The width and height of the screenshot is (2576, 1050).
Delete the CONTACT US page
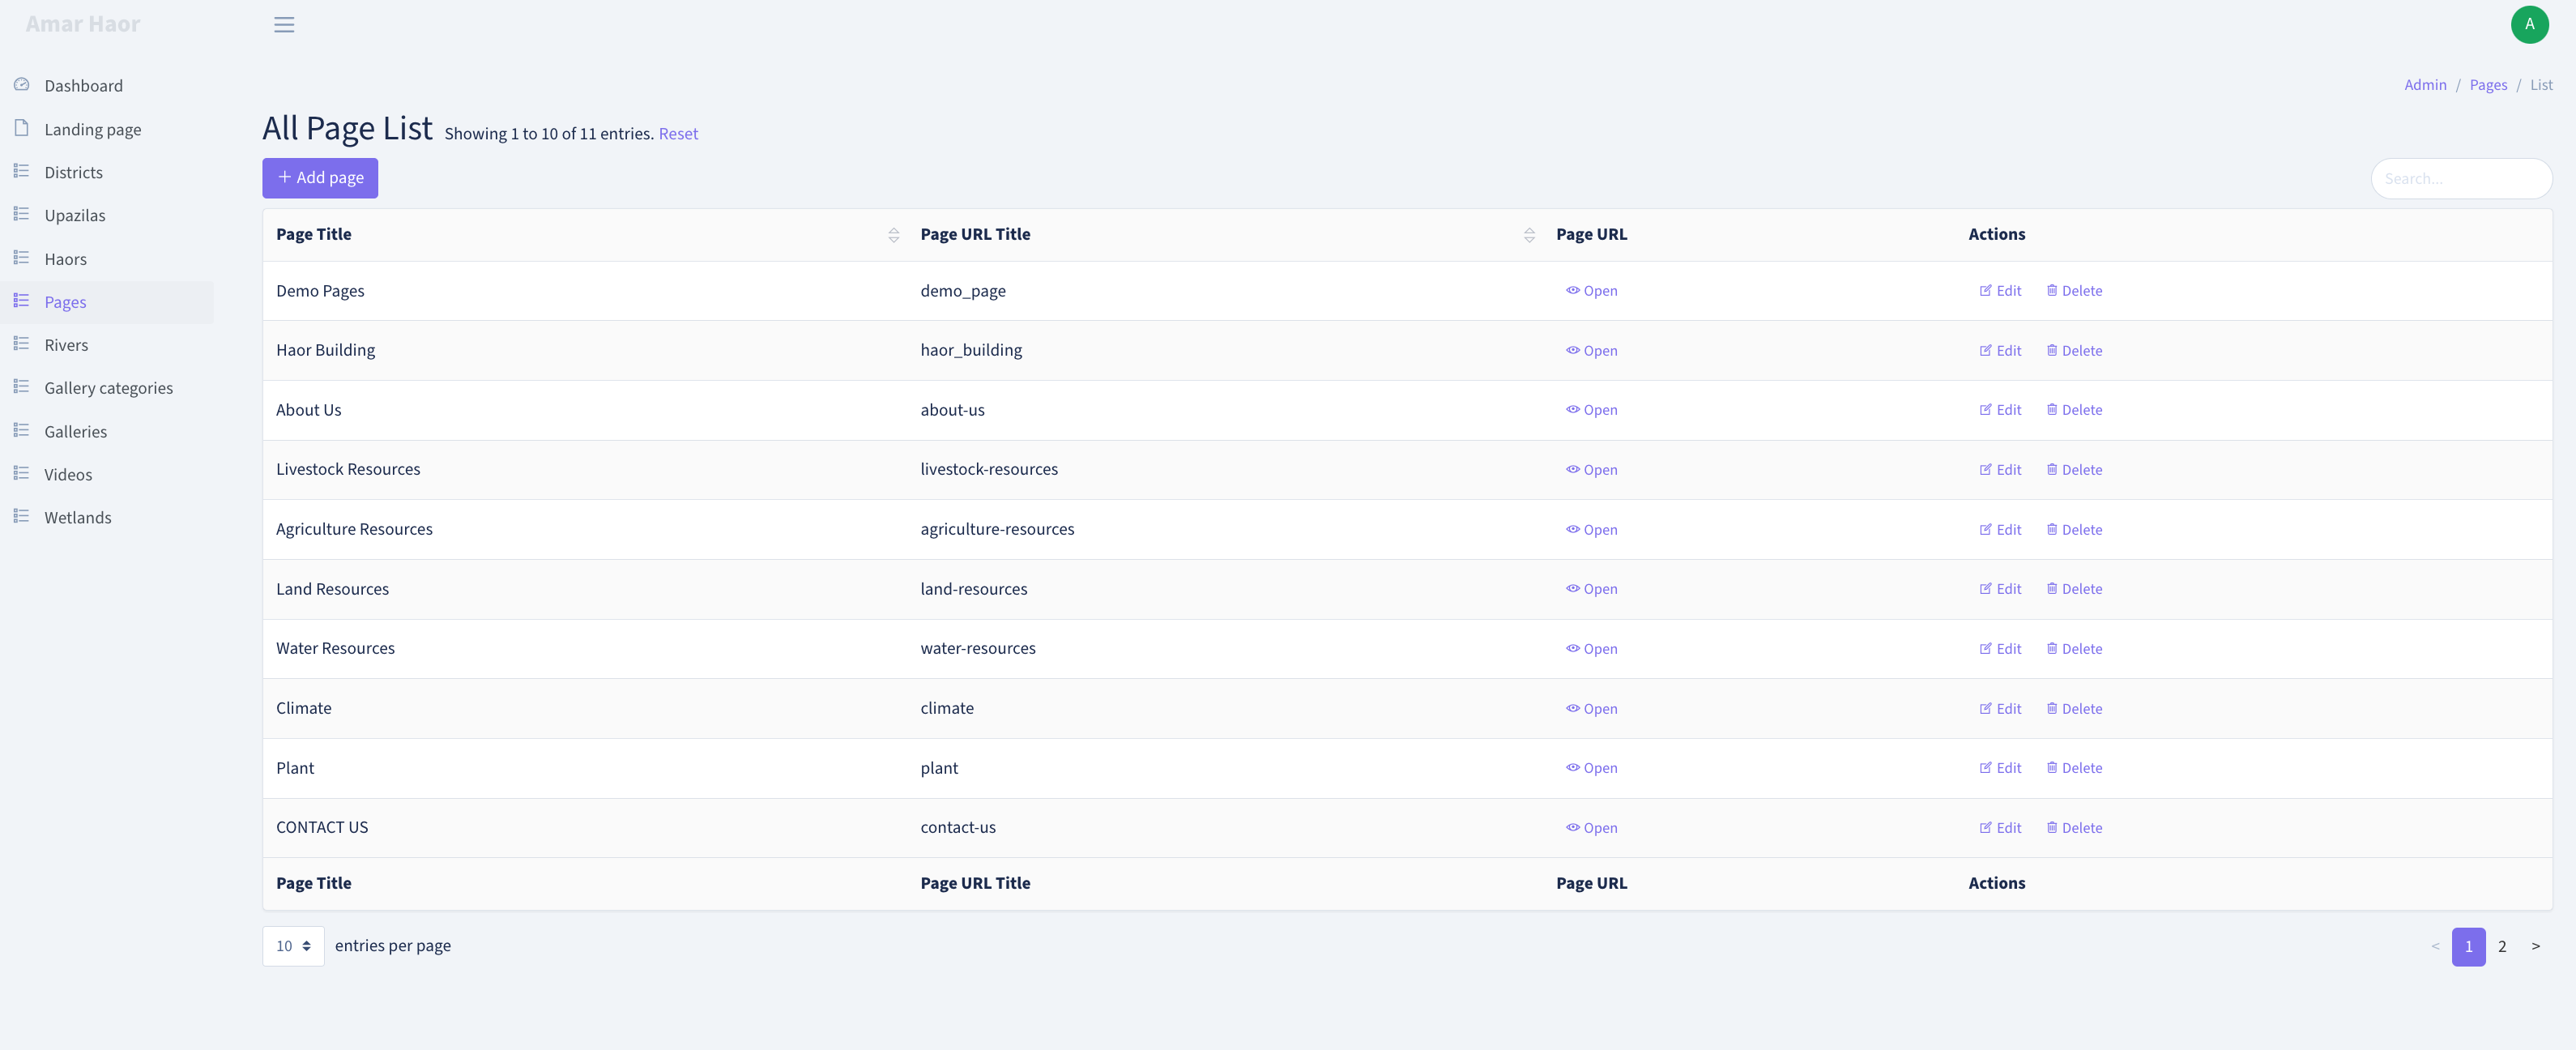[x=2074, y=828]
